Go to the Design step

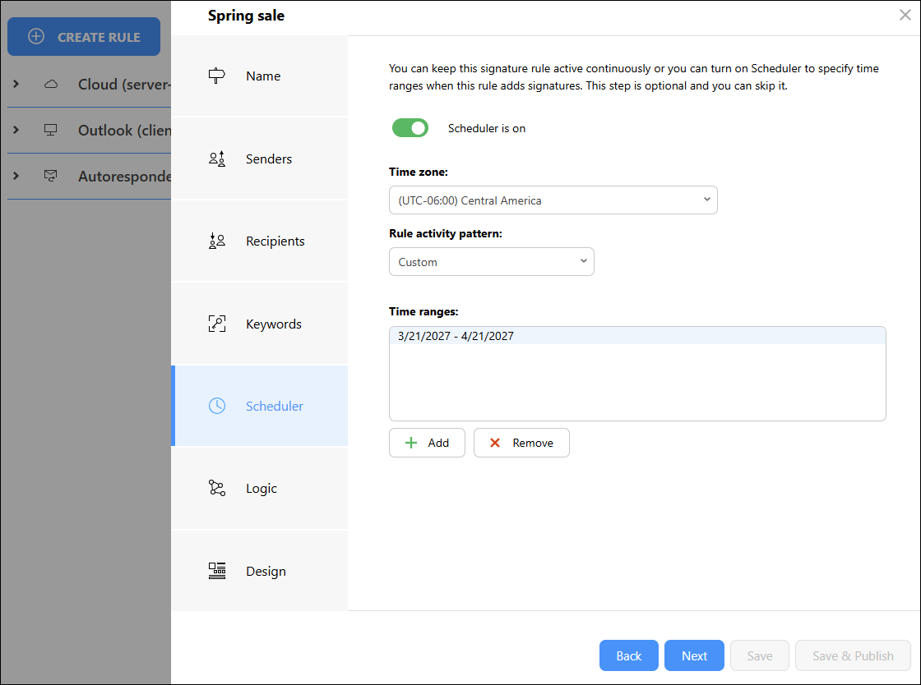[259, 571]
